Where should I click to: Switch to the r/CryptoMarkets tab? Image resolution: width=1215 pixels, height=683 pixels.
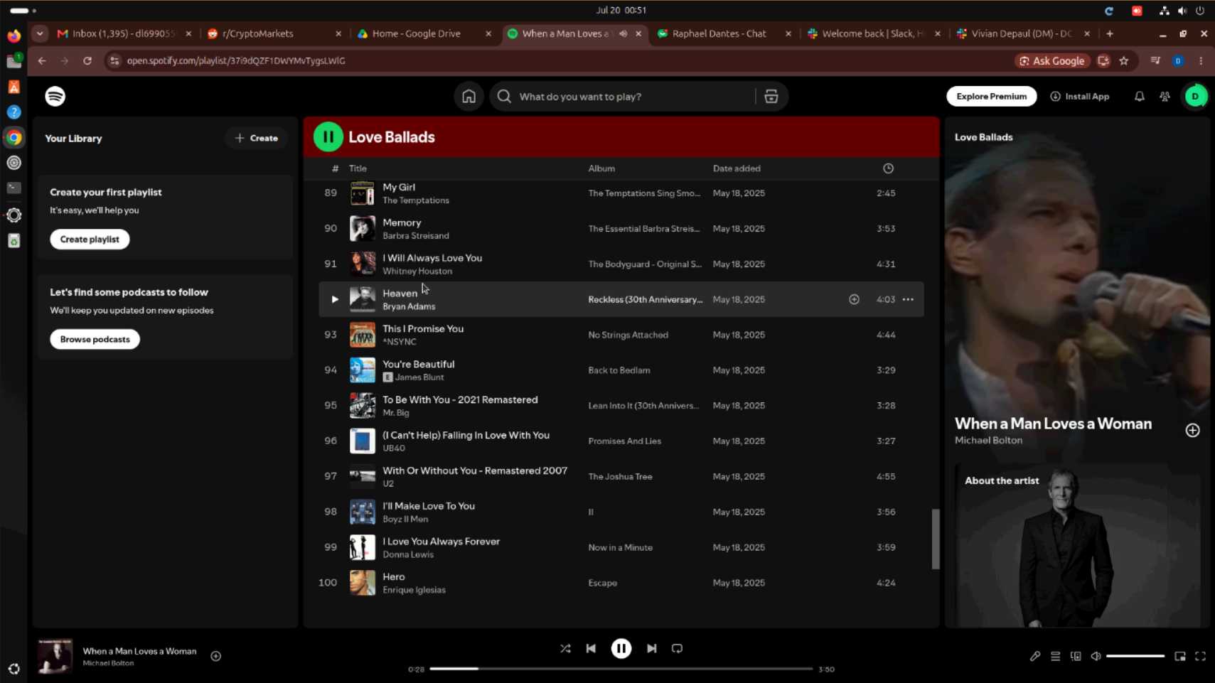pyautogui.click(x=274, y=33)
